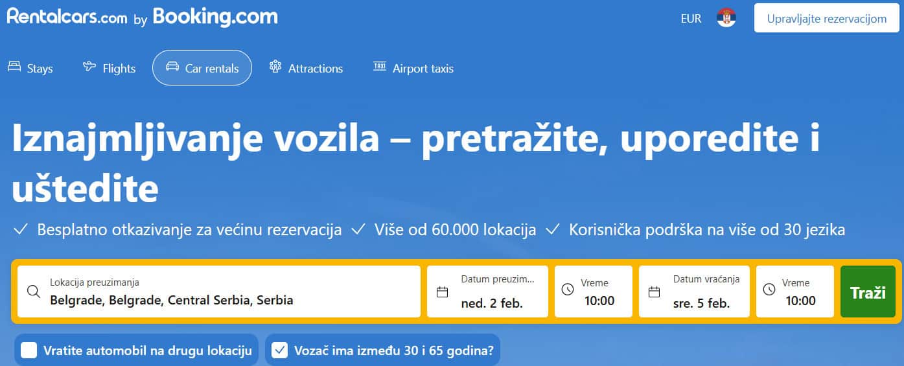904x366 pixels.
Task: Click the calendar icon for return date
Action: 655,292
